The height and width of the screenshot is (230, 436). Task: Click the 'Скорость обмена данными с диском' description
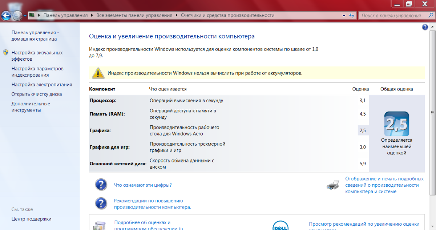[x=182, y=164]
